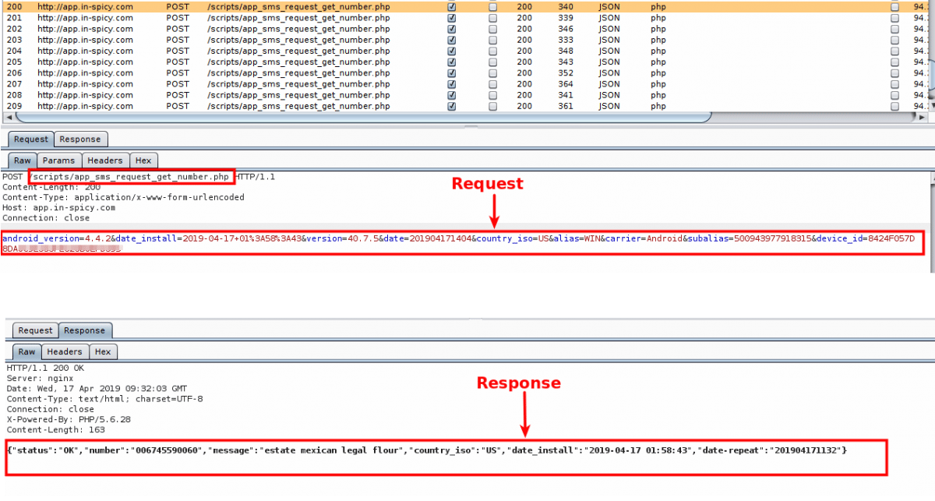Click the script path in row 209
This screenshot has width=935, height=501.
coord(298,106)
